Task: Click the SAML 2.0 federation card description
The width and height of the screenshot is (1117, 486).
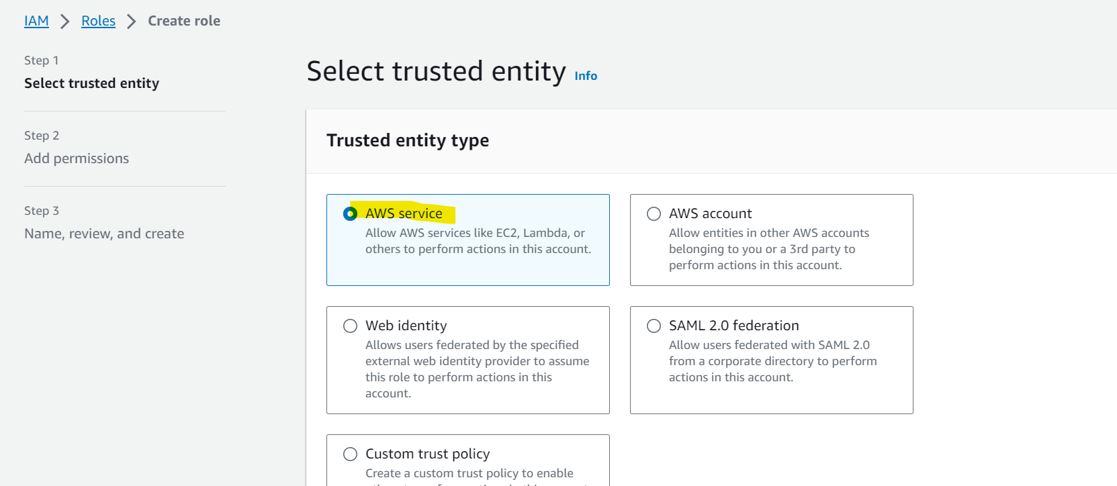Action: (x=773, y=361)
